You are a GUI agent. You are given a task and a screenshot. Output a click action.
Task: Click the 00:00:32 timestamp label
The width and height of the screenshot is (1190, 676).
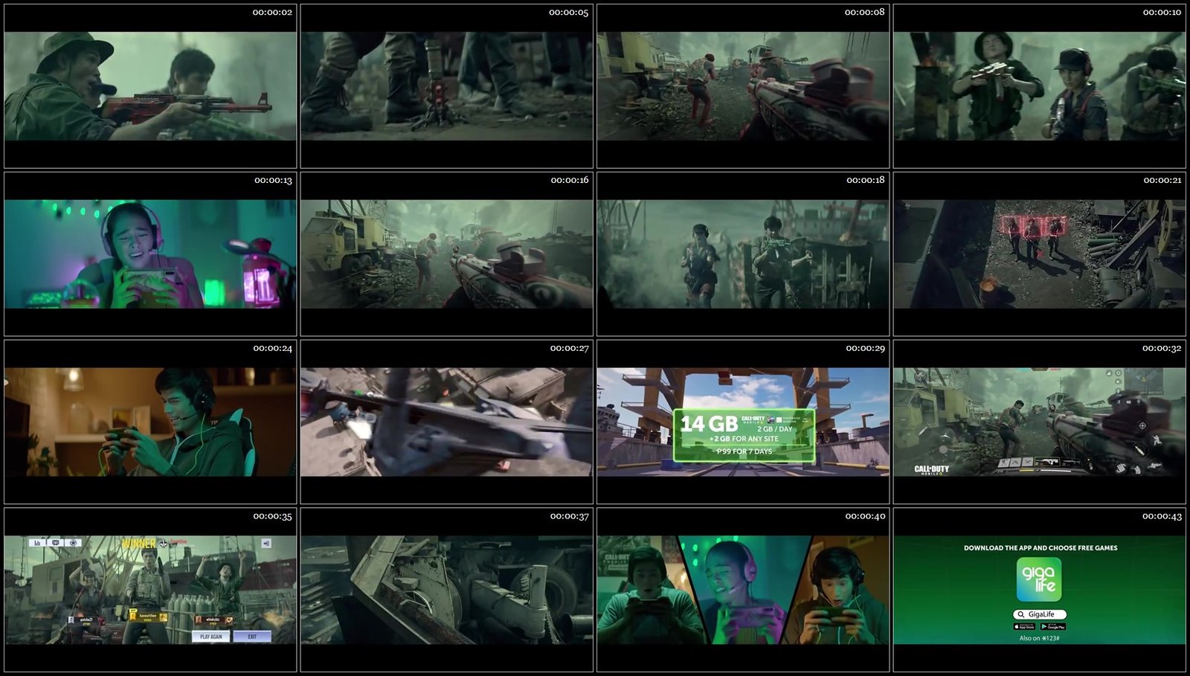click(x=1162, y=349)
